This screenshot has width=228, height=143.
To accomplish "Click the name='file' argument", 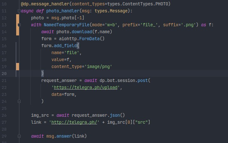I will tap(65, 53).
